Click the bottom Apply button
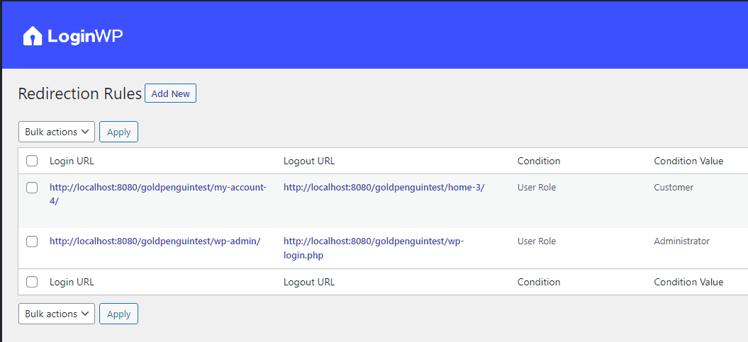This screenshot has width=748, height=342. (118, 314)
